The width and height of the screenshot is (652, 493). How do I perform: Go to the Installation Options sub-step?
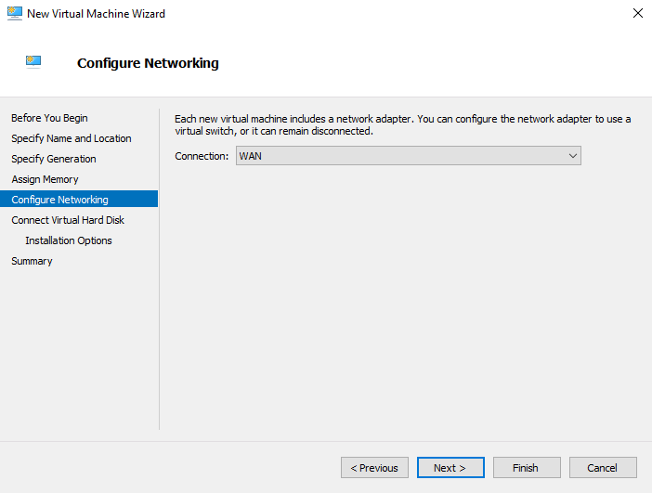coord(69,240)
